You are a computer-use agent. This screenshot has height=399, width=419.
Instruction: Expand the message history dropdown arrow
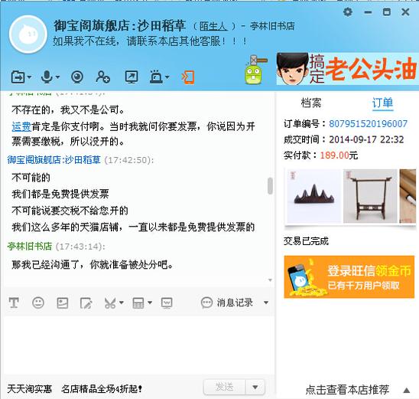(266, 303)
